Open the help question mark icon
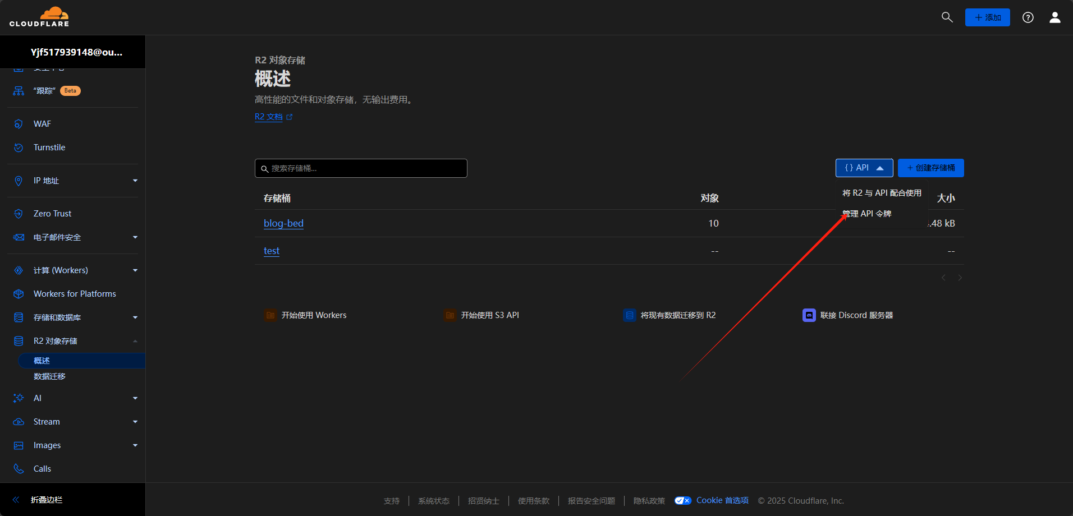1073x516 pixels. pos(1028,17)
